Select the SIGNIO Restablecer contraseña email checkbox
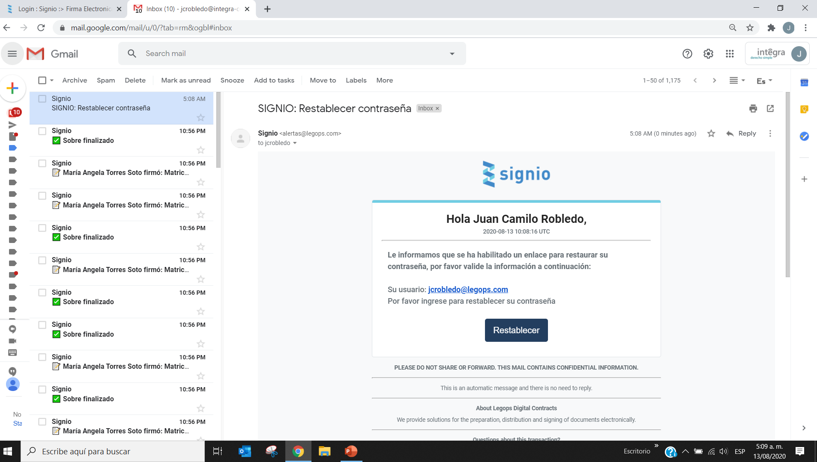Screen dimensions: 817x462 coord(42,99)
